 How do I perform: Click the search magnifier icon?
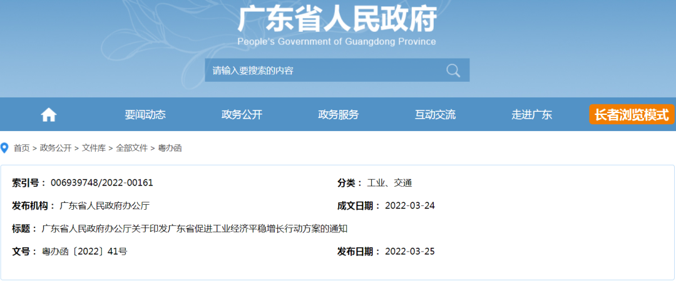point(453,70)
